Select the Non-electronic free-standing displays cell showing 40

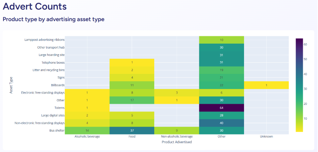click(x=222, y=123)
